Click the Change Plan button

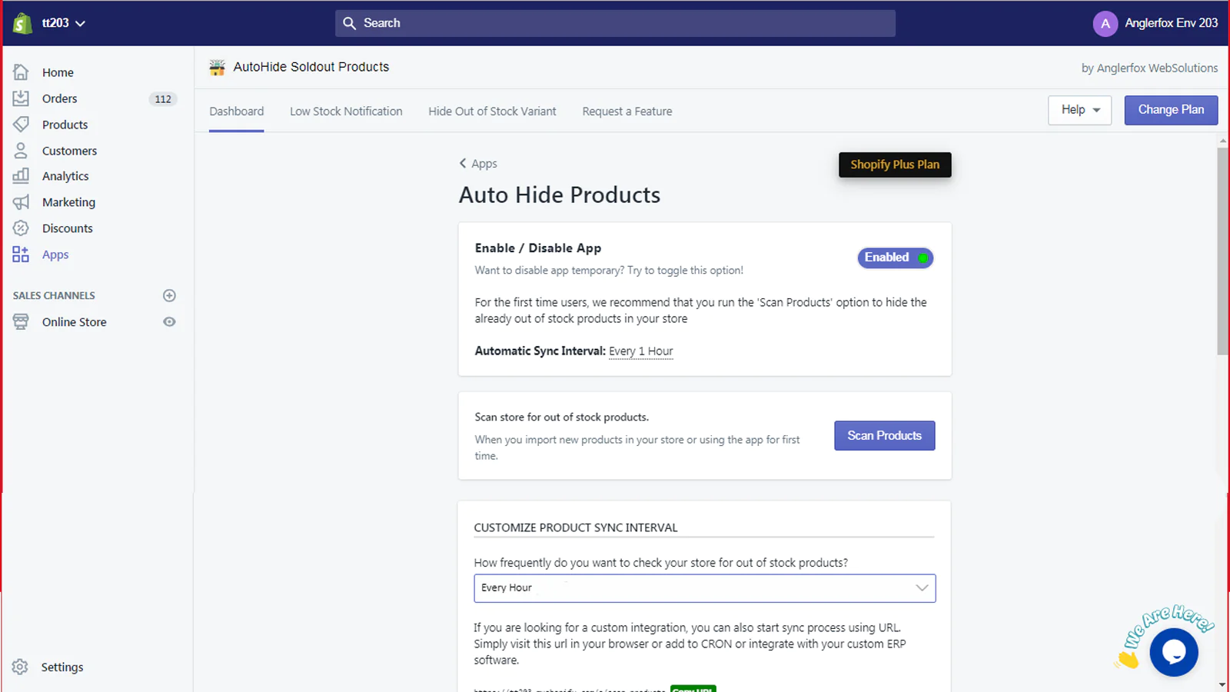(x=1171, y=110)
